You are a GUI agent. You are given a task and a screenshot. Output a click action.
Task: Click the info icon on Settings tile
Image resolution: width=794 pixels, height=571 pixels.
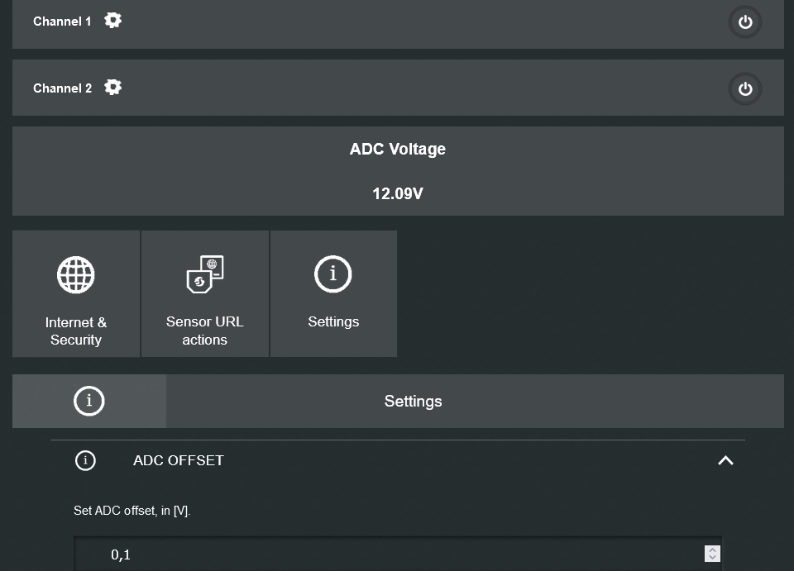point(333,274)
